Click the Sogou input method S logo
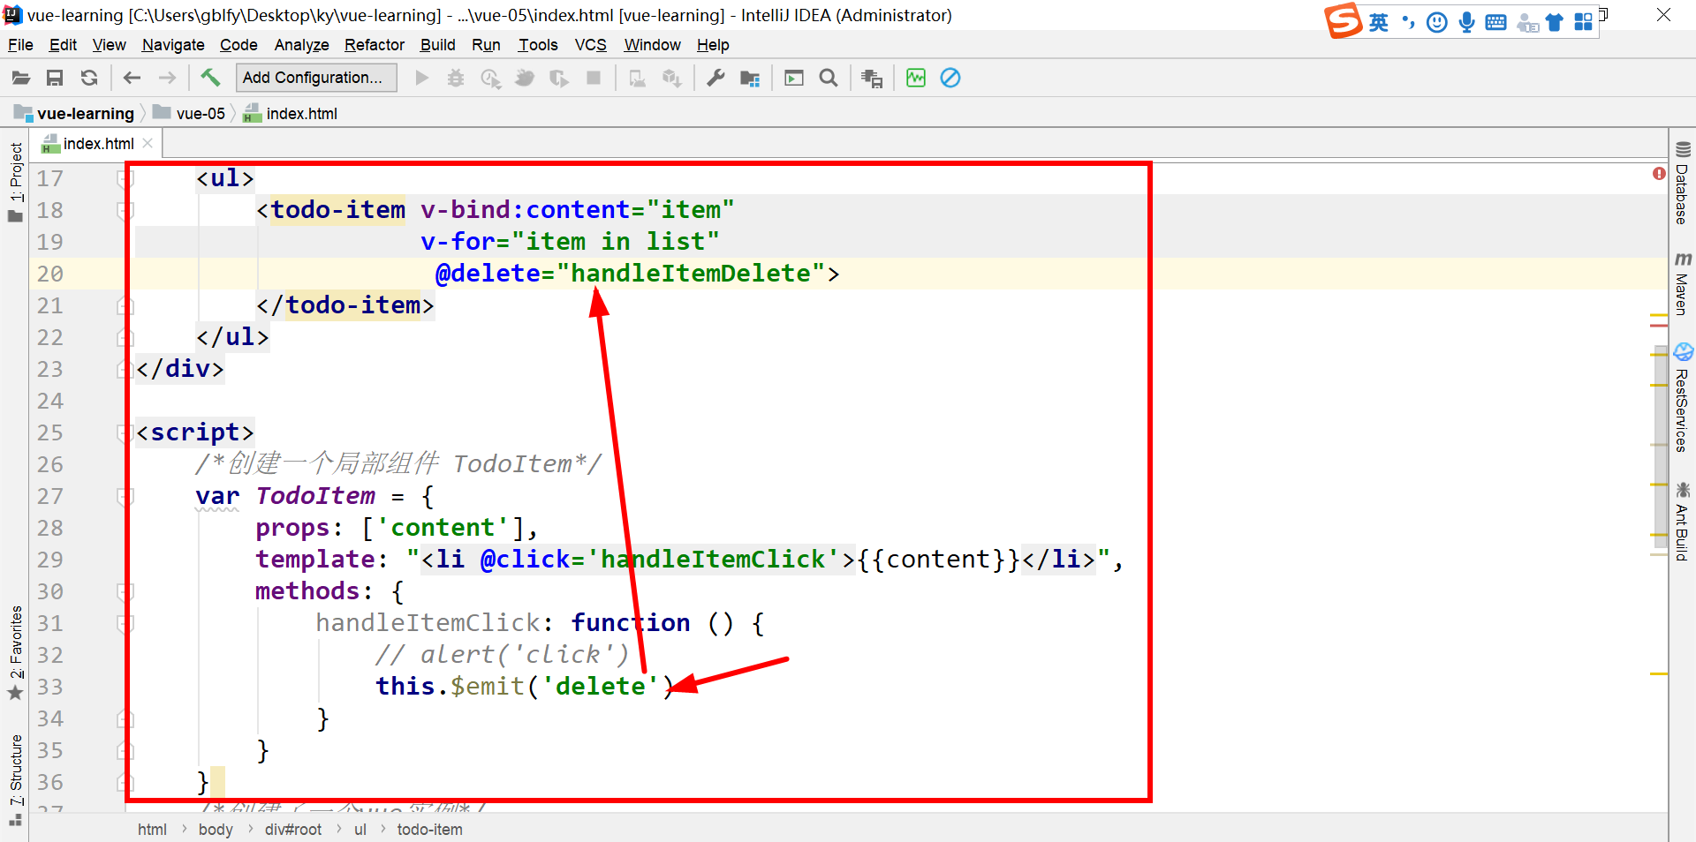 coord(1343,21)
